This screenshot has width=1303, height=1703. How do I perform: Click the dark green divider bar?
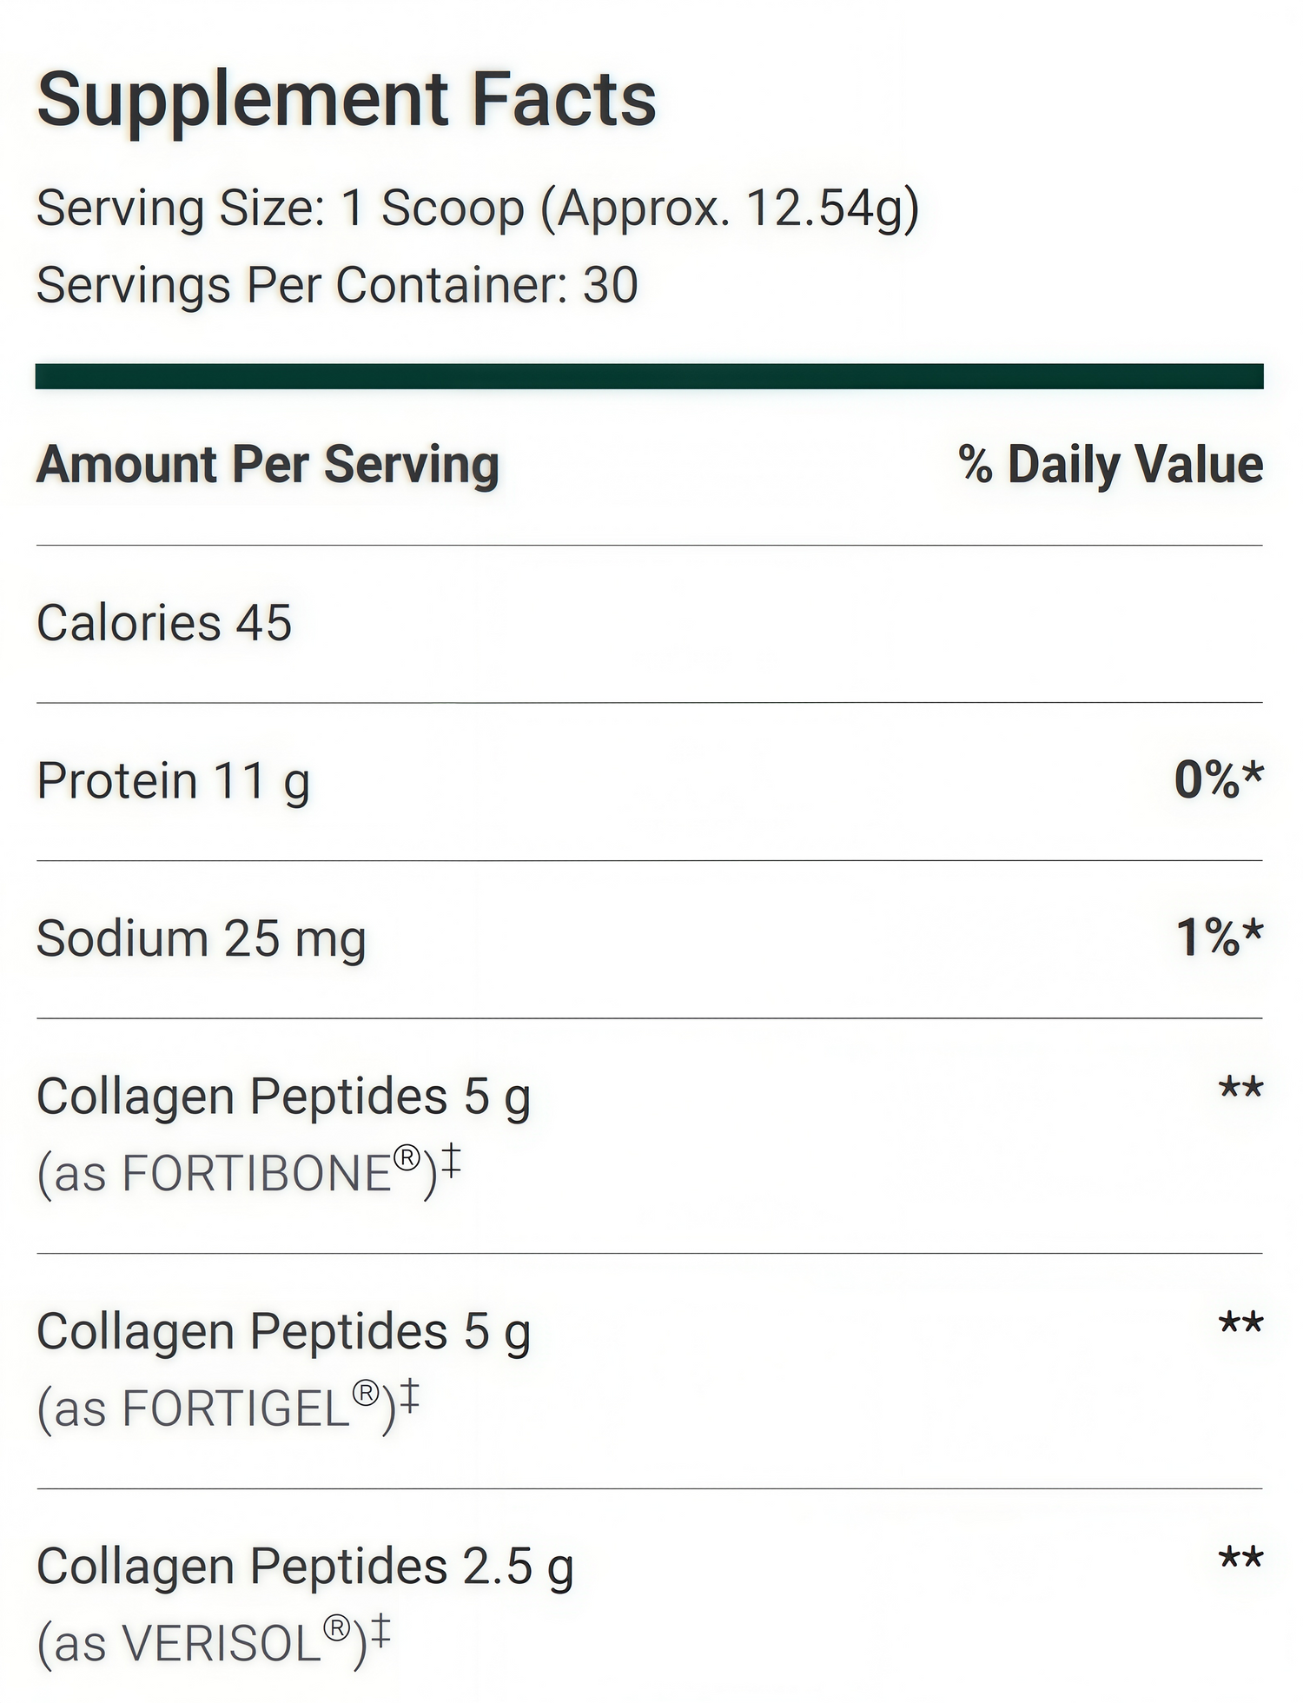[x=649, y=376]
